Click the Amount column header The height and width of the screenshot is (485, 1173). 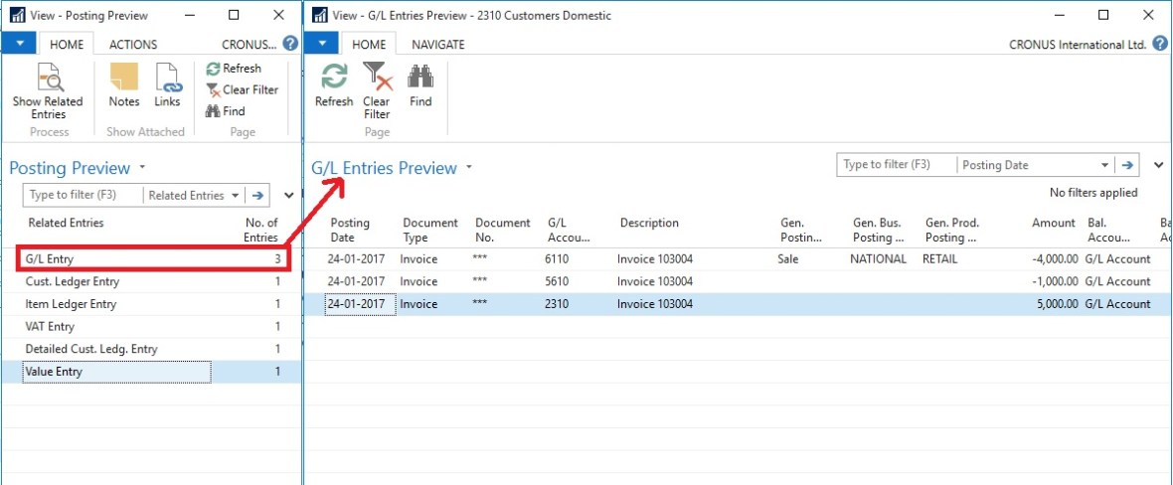(1053, 224)
